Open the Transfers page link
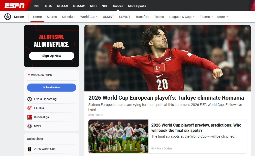 (x=142, y=17)
